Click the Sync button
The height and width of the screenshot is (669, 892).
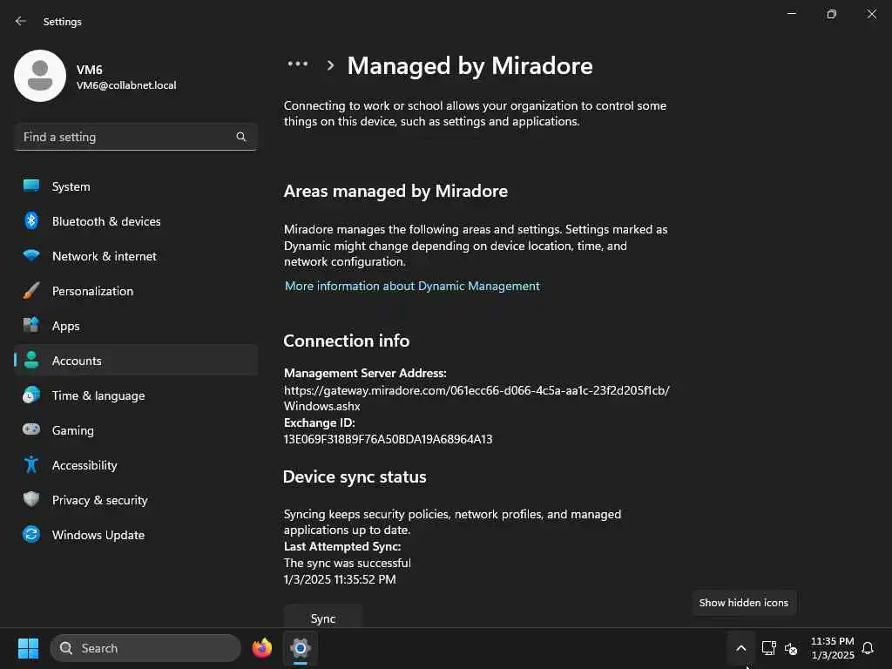(x=322, y=618)
